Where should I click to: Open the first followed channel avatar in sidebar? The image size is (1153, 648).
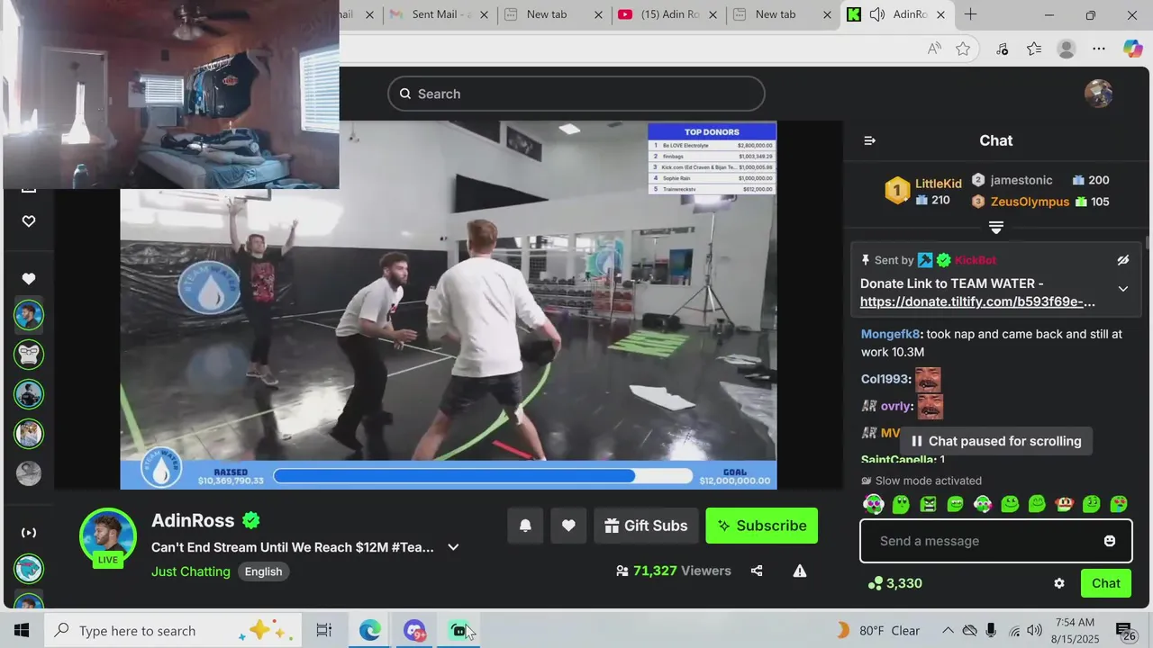pos(29,315)
